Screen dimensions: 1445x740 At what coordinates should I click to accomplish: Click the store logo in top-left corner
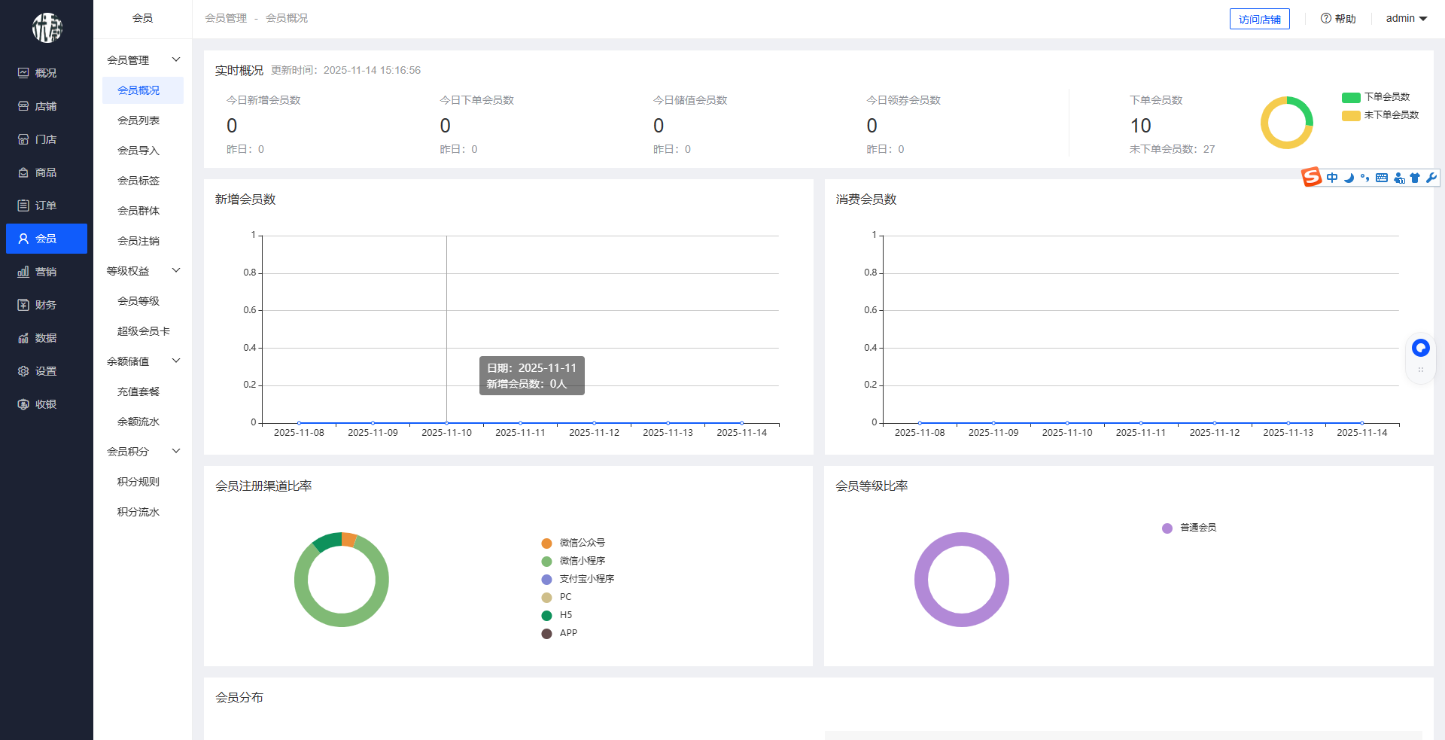(x=47, y=28)
